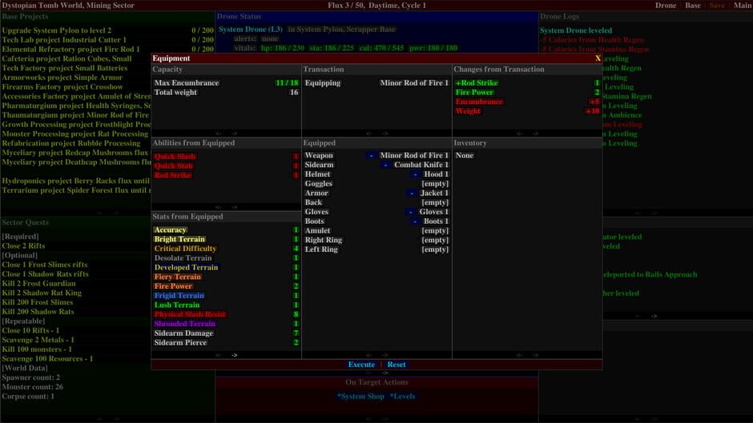753x423 pixels.
Task: Click System Drone (L3) in Drone Status
Action: pos(251,30)
